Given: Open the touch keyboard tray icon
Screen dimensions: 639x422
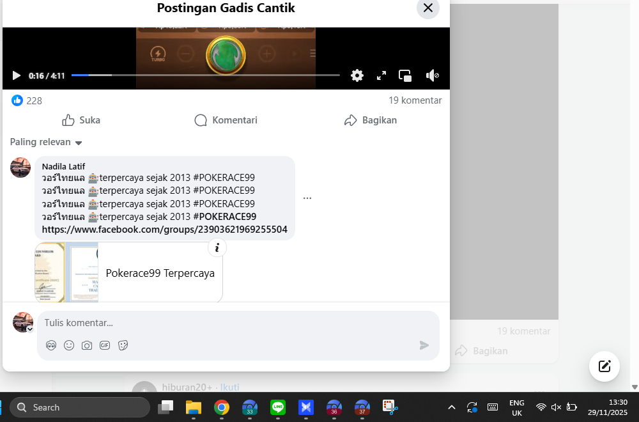Looking at the screenshot, I should [493, 407].
